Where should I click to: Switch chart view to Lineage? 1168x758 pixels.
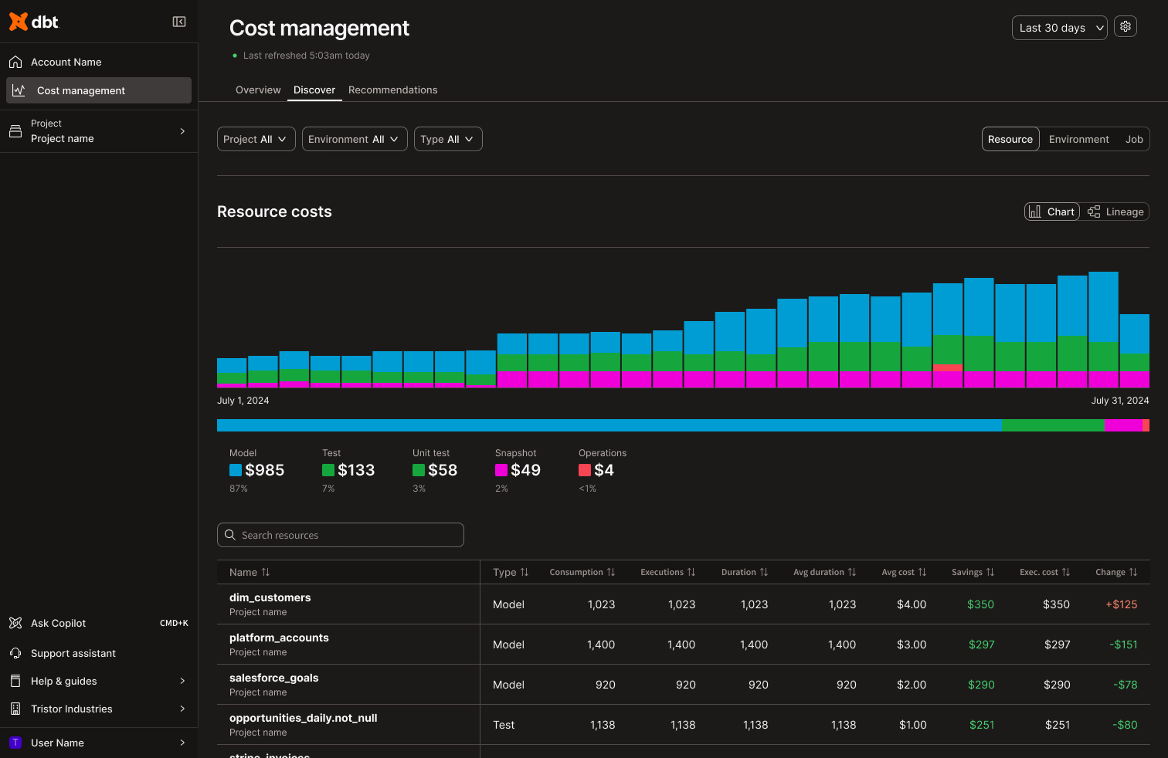click(x=1115, y=211)
